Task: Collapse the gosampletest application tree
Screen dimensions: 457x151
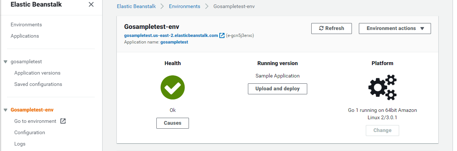Action: click(5, 62)
